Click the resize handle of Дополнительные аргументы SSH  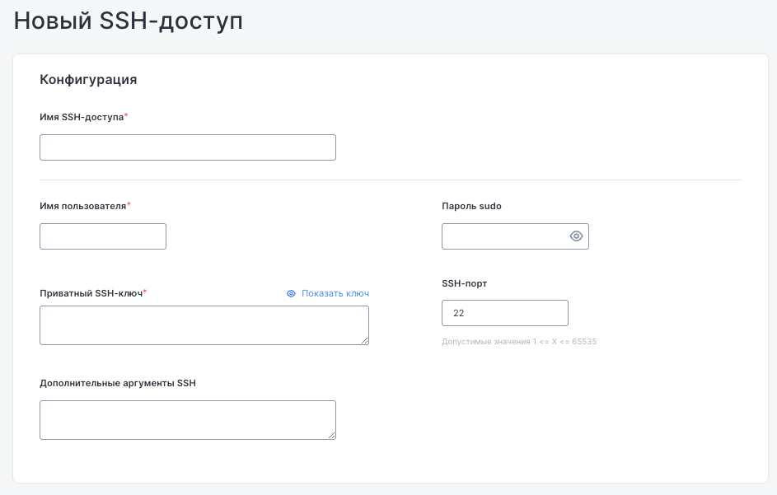click(333, 437)
